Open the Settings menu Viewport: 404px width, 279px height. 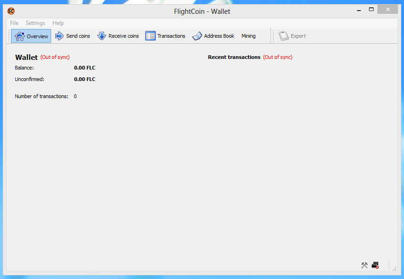(35, 23)
